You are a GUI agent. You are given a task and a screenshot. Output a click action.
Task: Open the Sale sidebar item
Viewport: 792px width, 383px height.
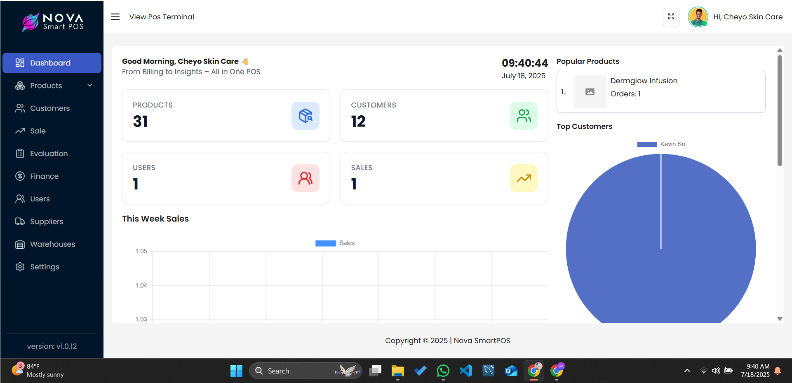[52, 131]
